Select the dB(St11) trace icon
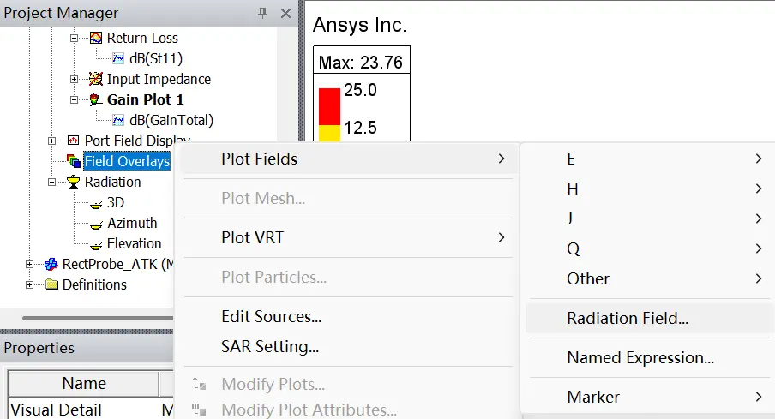 tap(118, 58)
